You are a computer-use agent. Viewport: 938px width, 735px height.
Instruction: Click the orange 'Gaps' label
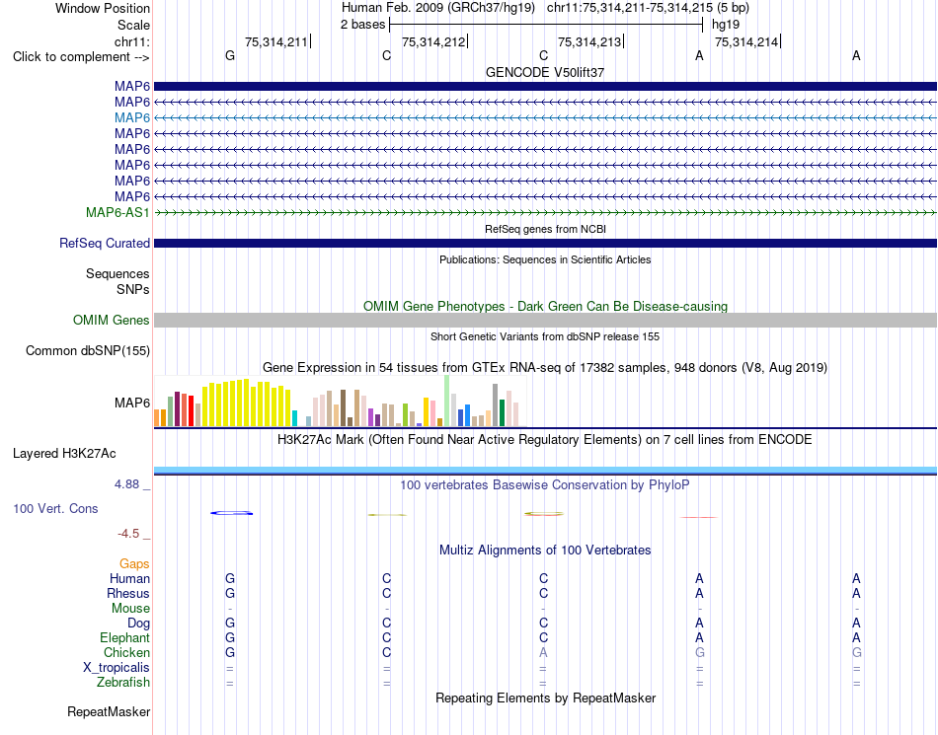(134, 563)
